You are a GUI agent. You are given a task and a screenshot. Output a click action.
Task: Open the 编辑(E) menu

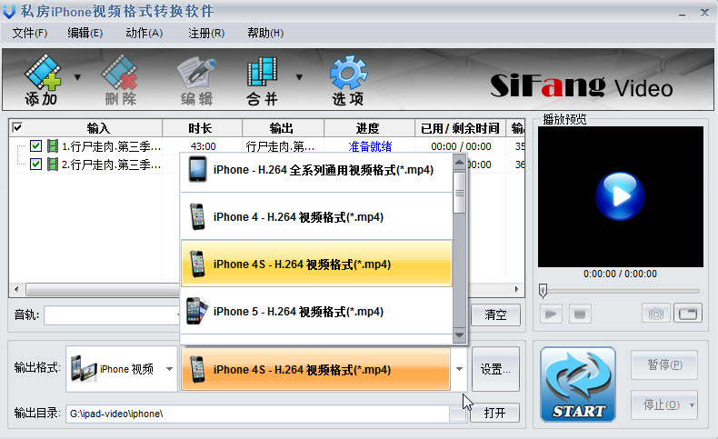pos(85,33)
